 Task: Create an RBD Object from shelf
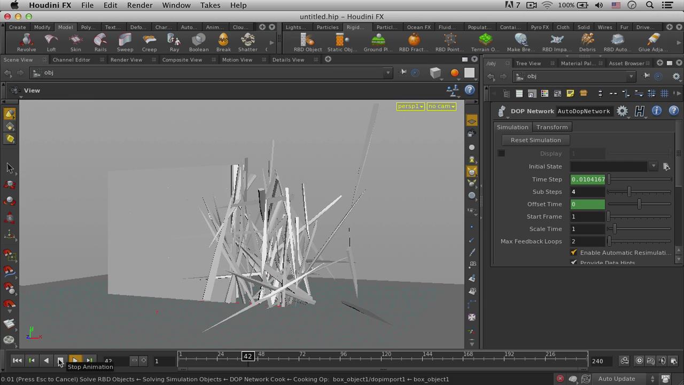(308, 42)
